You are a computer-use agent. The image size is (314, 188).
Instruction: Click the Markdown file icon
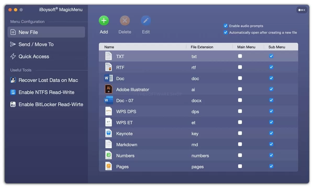tap(108, 144)
